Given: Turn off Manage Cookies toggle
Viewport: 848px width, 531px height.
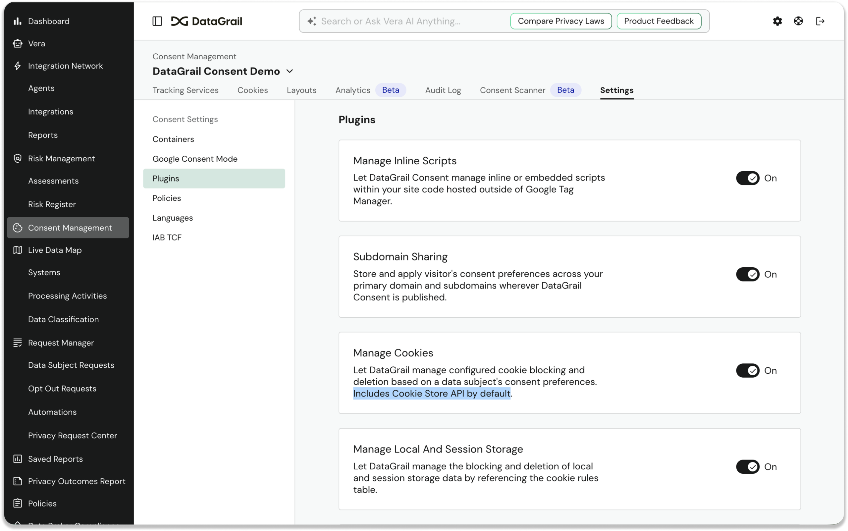Looking at the screenshot, I should point(748,370).
